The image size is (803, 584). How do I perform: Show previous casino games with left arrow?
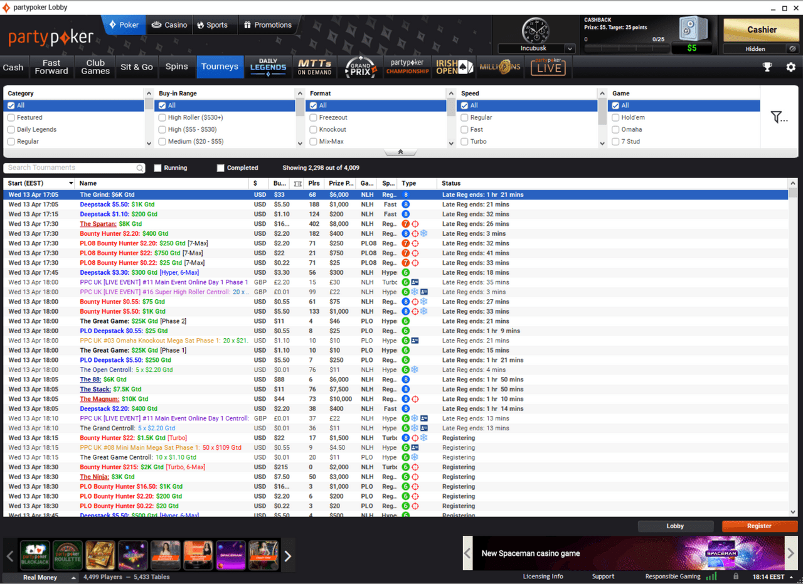10,556
